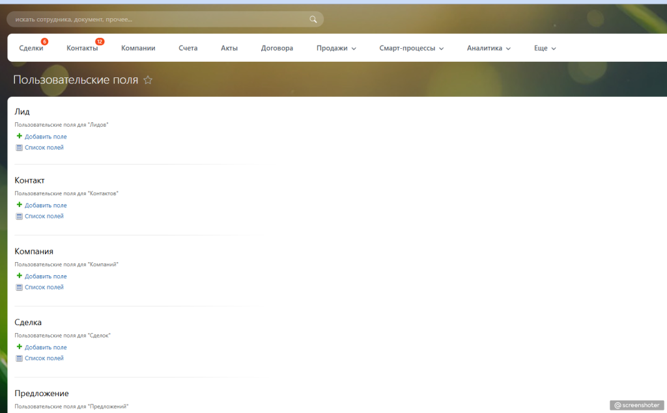Image resolution: width=667 pixels, height=413 pixels.
Task: Expand the Еще menu
Action: coord(545,48)
